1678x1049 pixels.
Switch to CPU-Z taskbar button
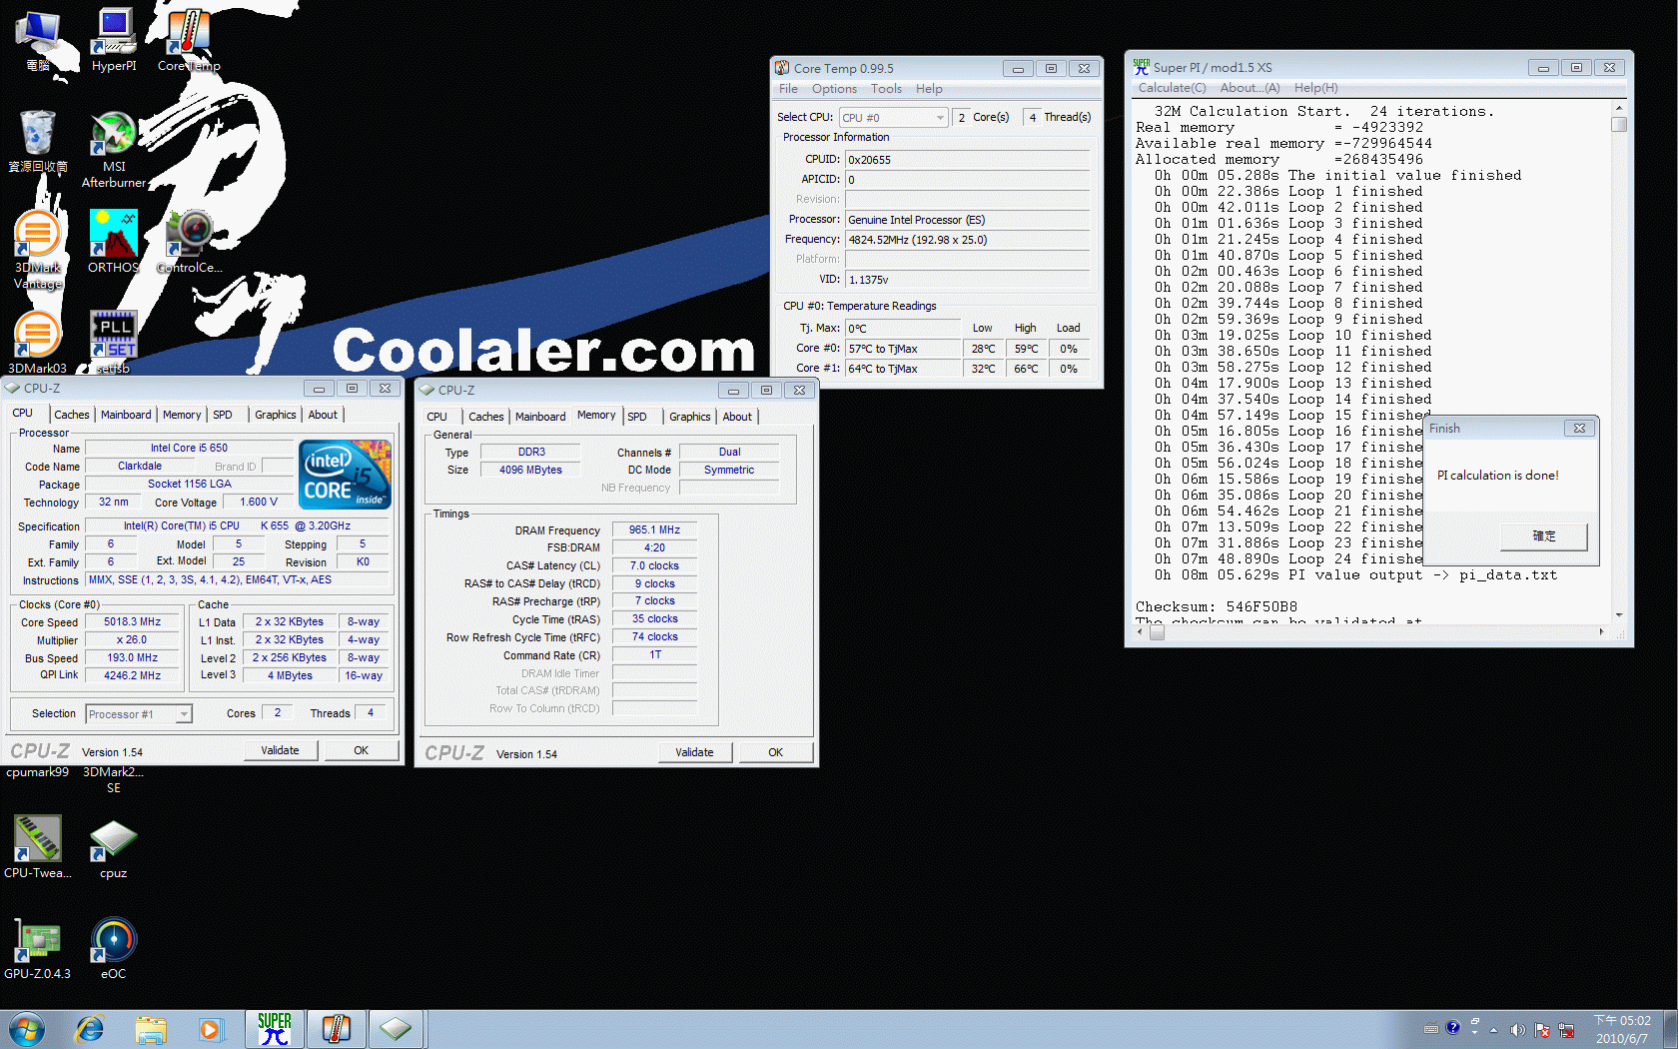pos(397,1029)
